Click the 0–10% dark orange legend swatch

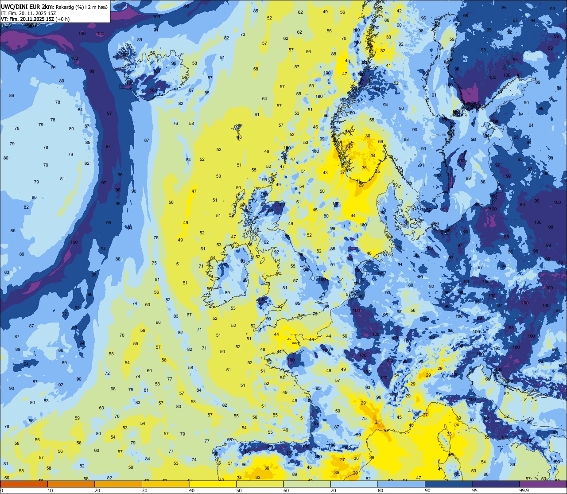pos(24,484)
